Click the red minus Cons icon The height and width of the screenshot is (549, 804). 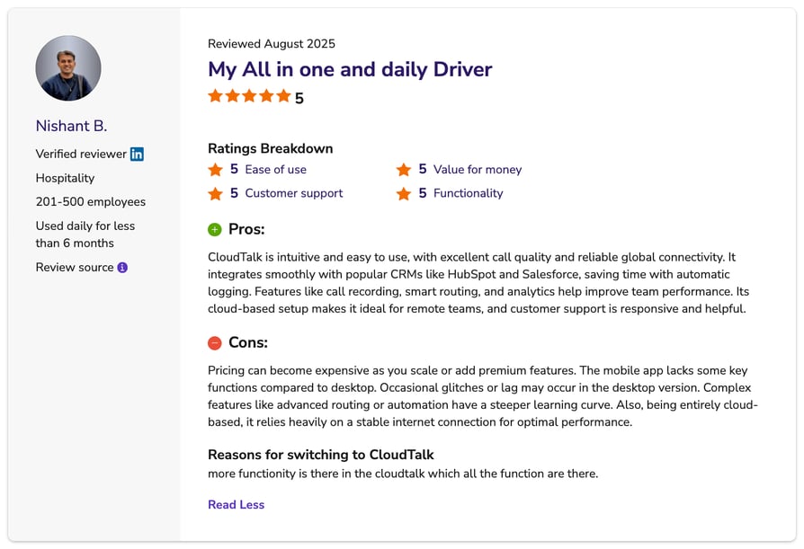(x=214, y=343)
